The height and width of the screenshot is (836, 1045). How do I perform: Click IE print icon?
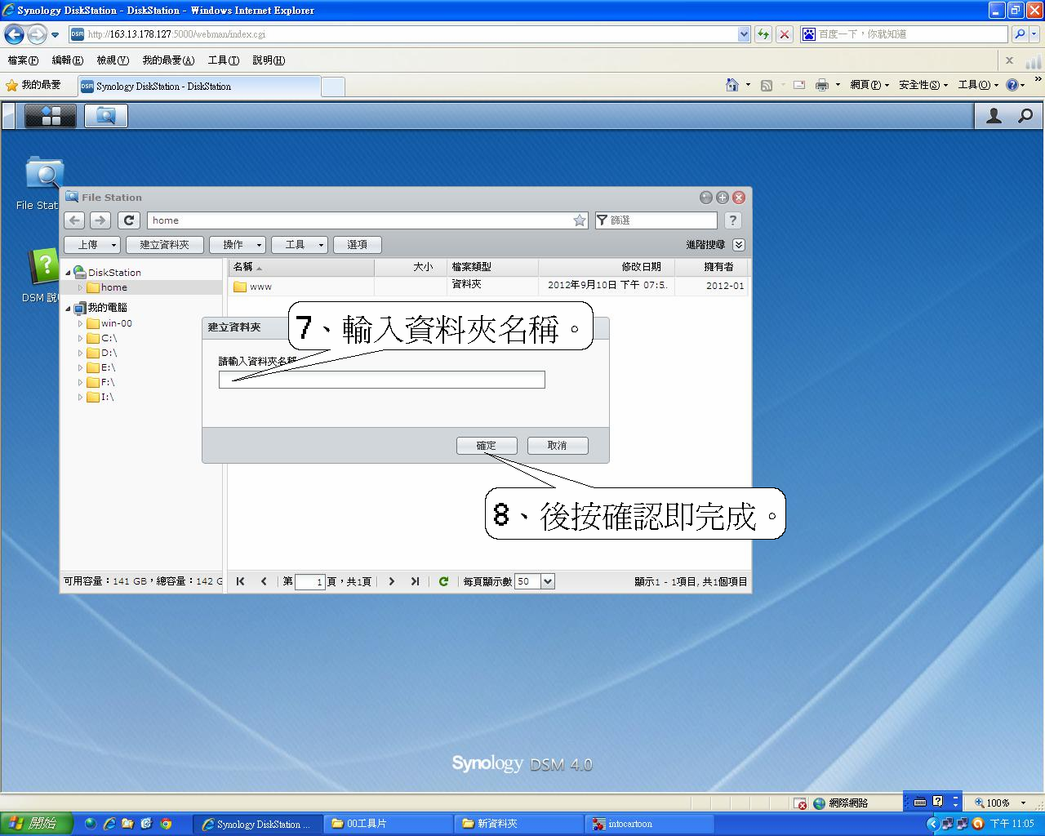click(x=822, y=85)
